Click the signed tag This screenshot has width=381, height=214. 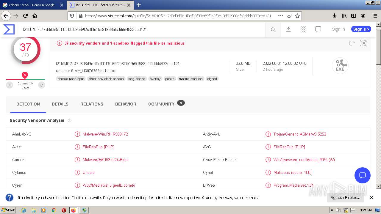212,79
